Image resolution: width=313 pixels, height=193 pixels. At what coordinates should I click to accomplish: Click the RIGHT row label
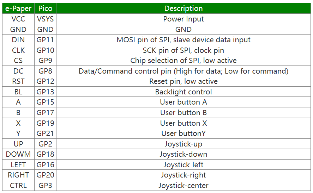(x=18, y=175)
